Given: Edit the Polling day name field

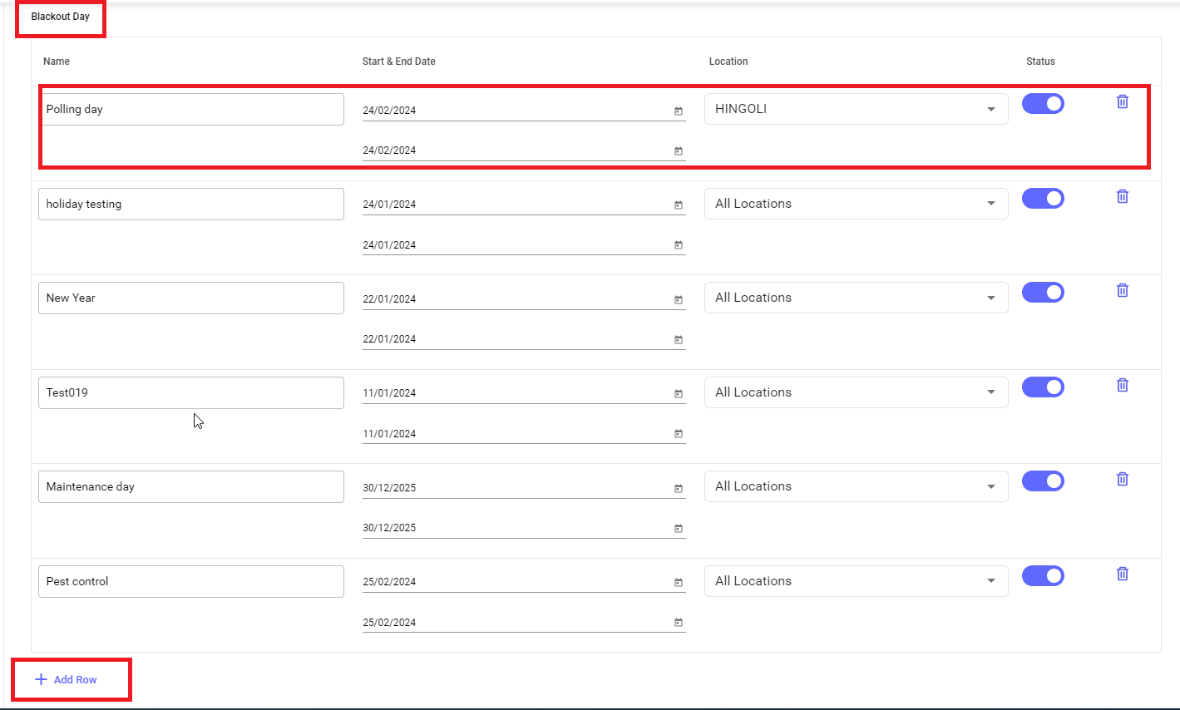Looking at the screenshot, I should pyautogui.click(x=191, y=109).
